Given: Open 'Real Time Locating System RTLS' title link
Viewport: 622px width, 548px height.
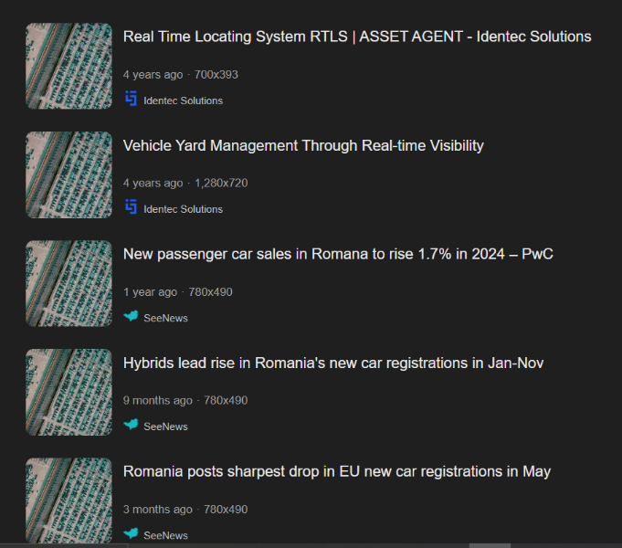Looking at the screenshot, I should pos(356,37).
